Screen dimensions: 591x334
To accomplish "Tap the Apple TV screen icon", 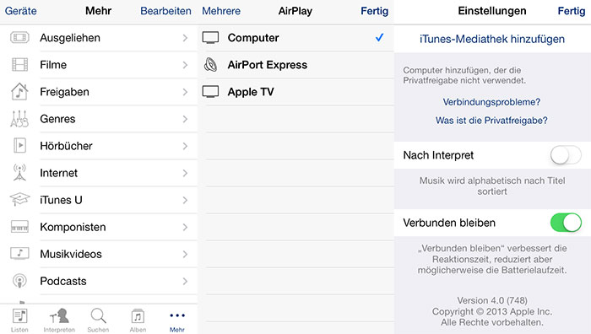I will tap(210, 92).
